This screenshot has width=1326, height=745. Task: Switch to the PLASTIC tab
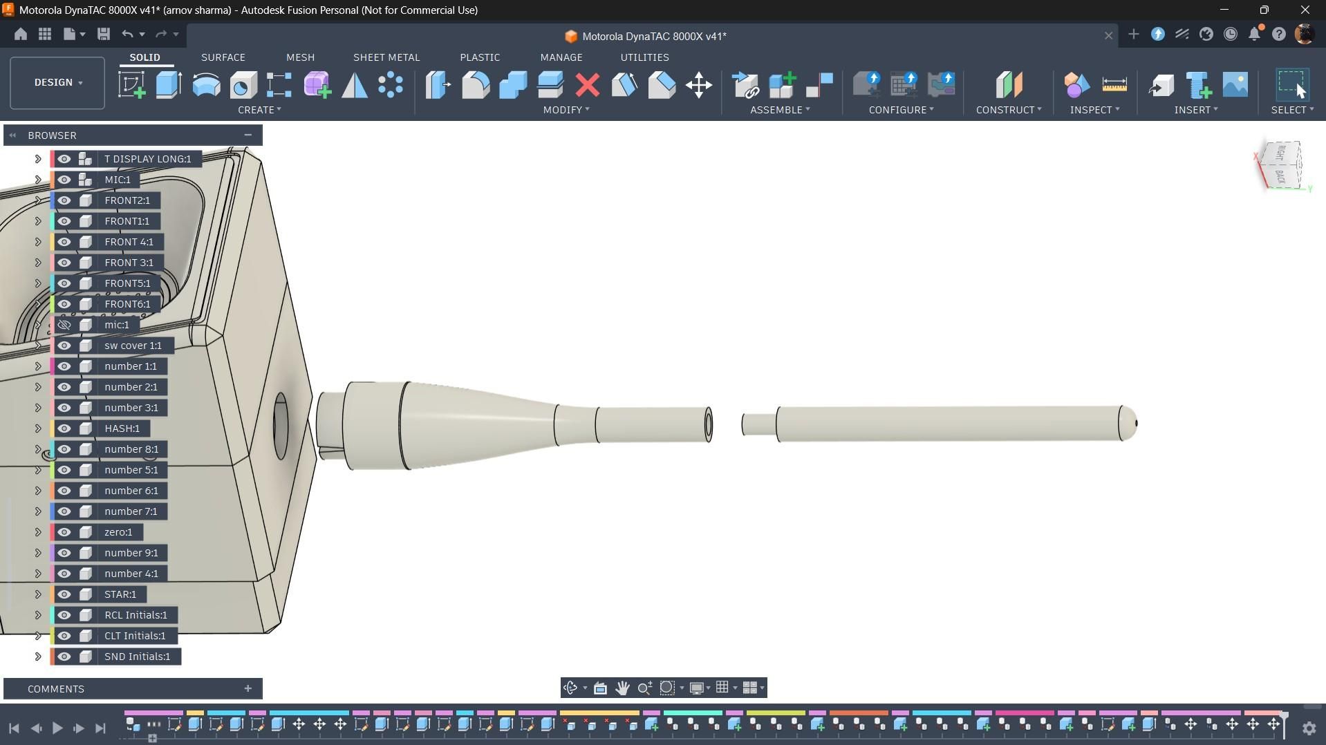[480, 57]
